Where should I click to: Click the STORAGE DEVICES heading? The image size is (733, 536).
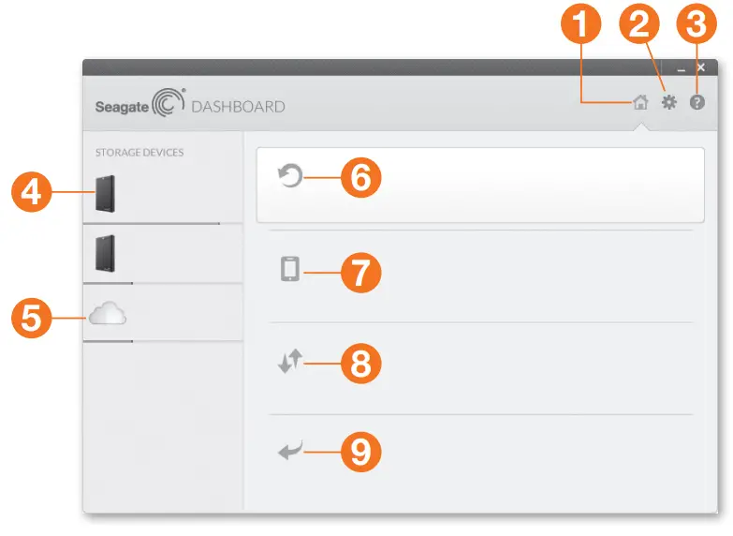(x=139, y=153)
